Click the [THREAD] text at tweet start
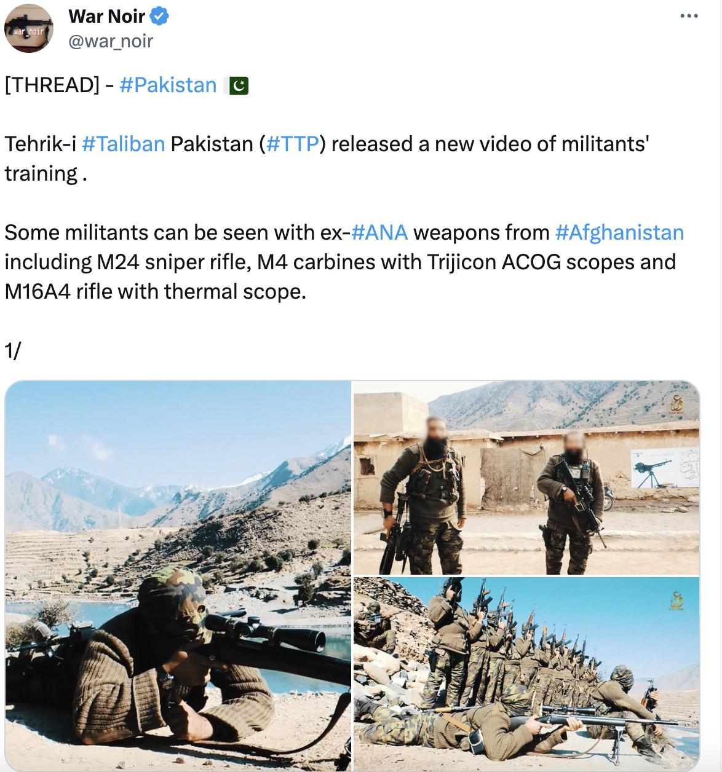Image resolution: width=722 pixels, height=772 pixels. 52,85
